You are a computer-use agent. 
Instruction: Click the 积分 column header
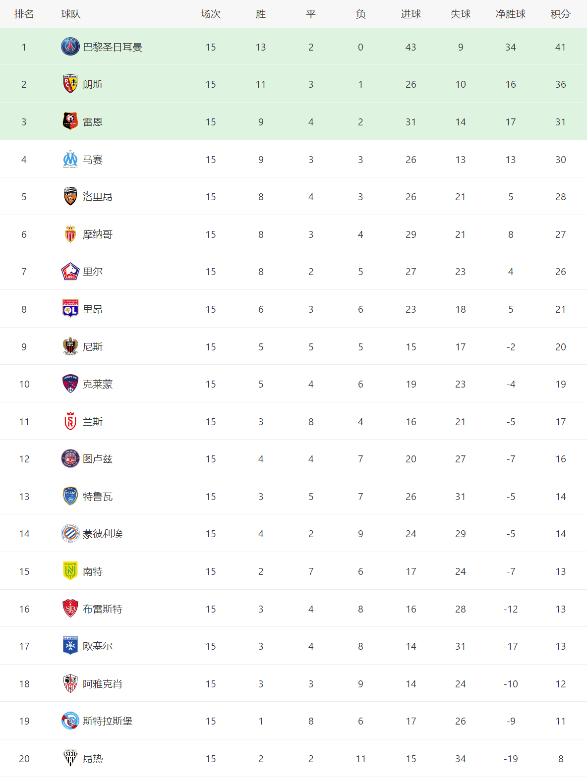coord(560,14)
